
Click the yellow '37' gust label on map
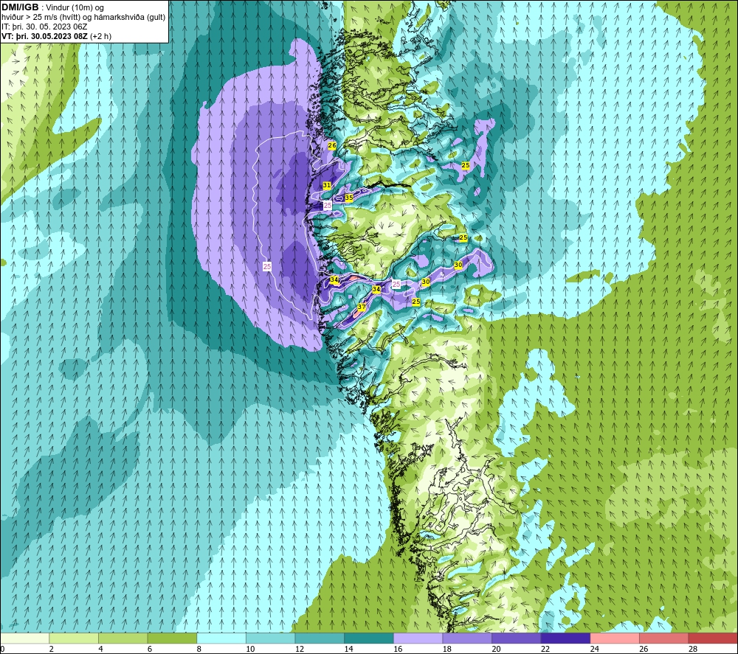(x=362, y=307)
